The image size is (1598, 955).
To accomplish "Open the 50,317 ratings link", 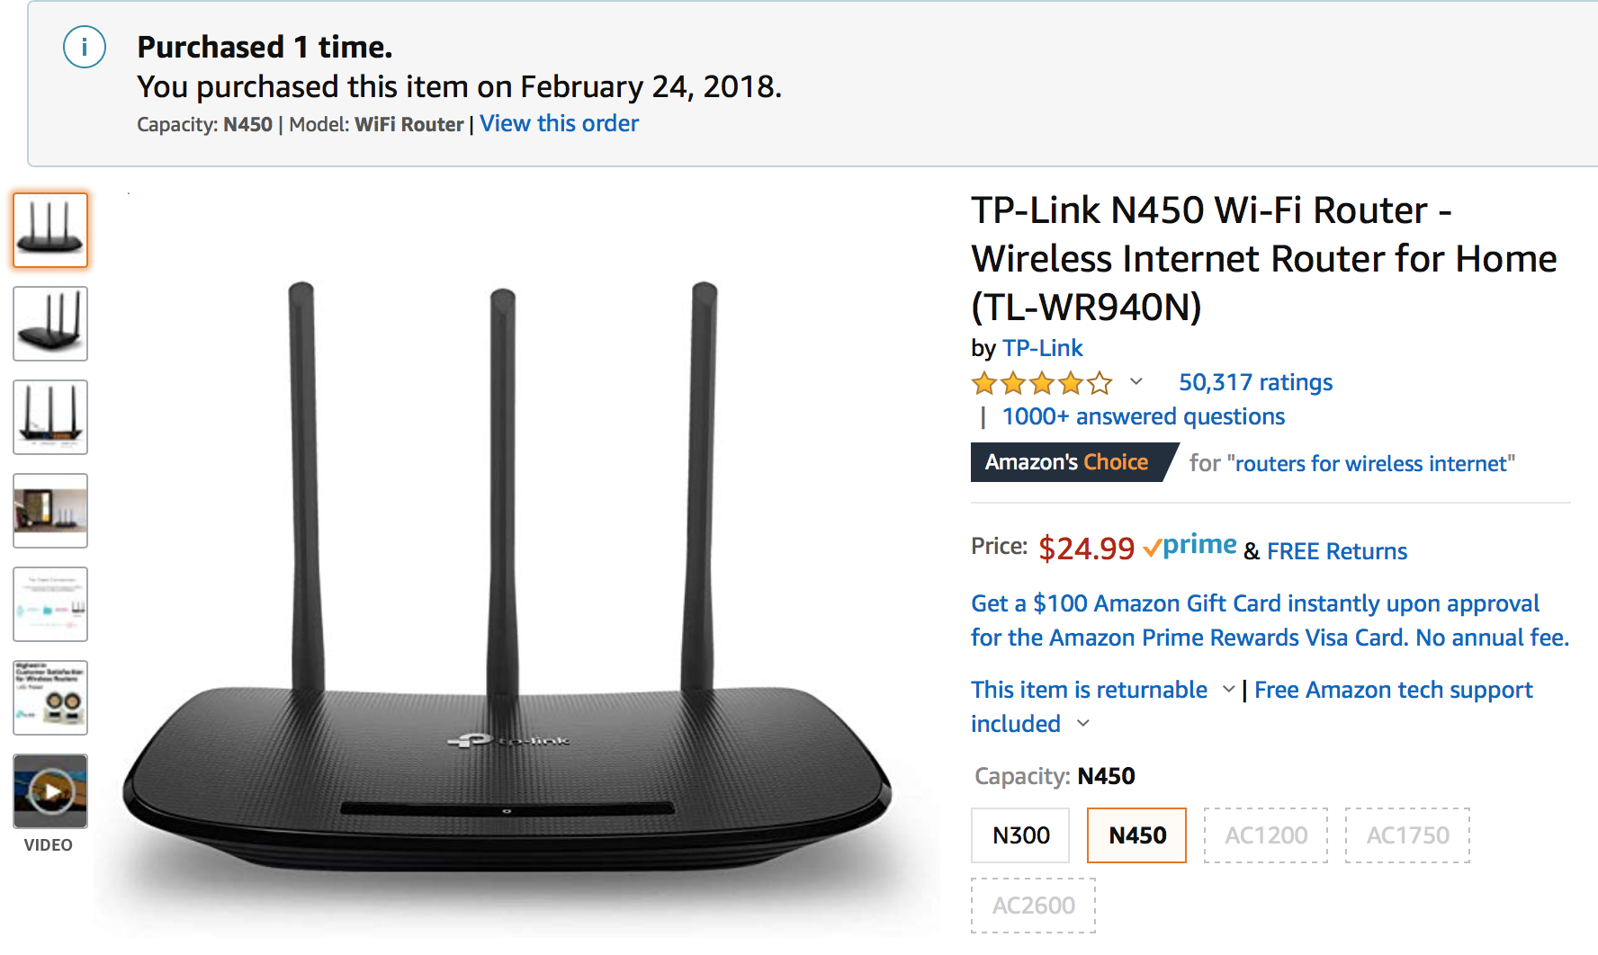I will [1255, 383].
